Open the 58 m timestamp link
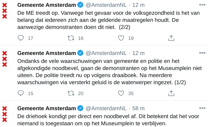This screenshot has width=208, height=127. 139,108
